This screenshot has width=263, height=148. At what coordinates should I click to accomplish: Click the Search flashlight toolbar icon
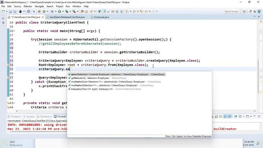click(91, 12)
